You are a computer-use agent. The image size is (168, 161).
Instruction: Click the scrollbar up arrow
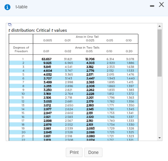(x=160, y=26)
